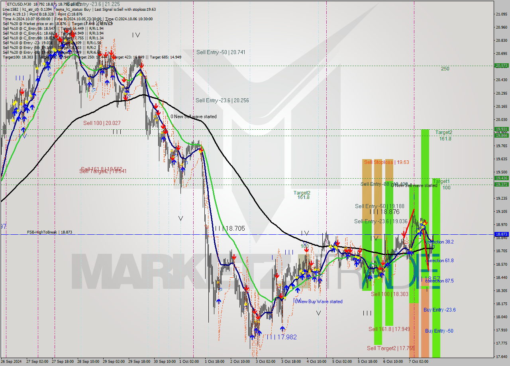Image resolution: width=510 pixels, height=366 pixels.
Task: Click the 19.436 price tag on axis
Action: (x=501, y=178)
